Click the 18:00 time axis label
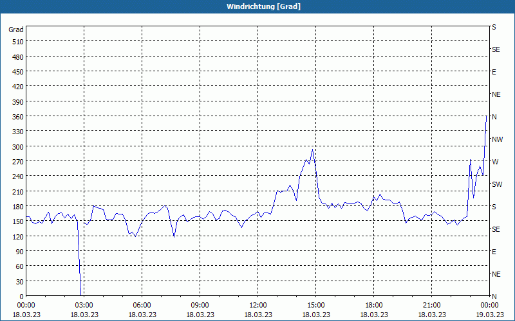Viewport: 515px width, 321px height. [374, 306]
